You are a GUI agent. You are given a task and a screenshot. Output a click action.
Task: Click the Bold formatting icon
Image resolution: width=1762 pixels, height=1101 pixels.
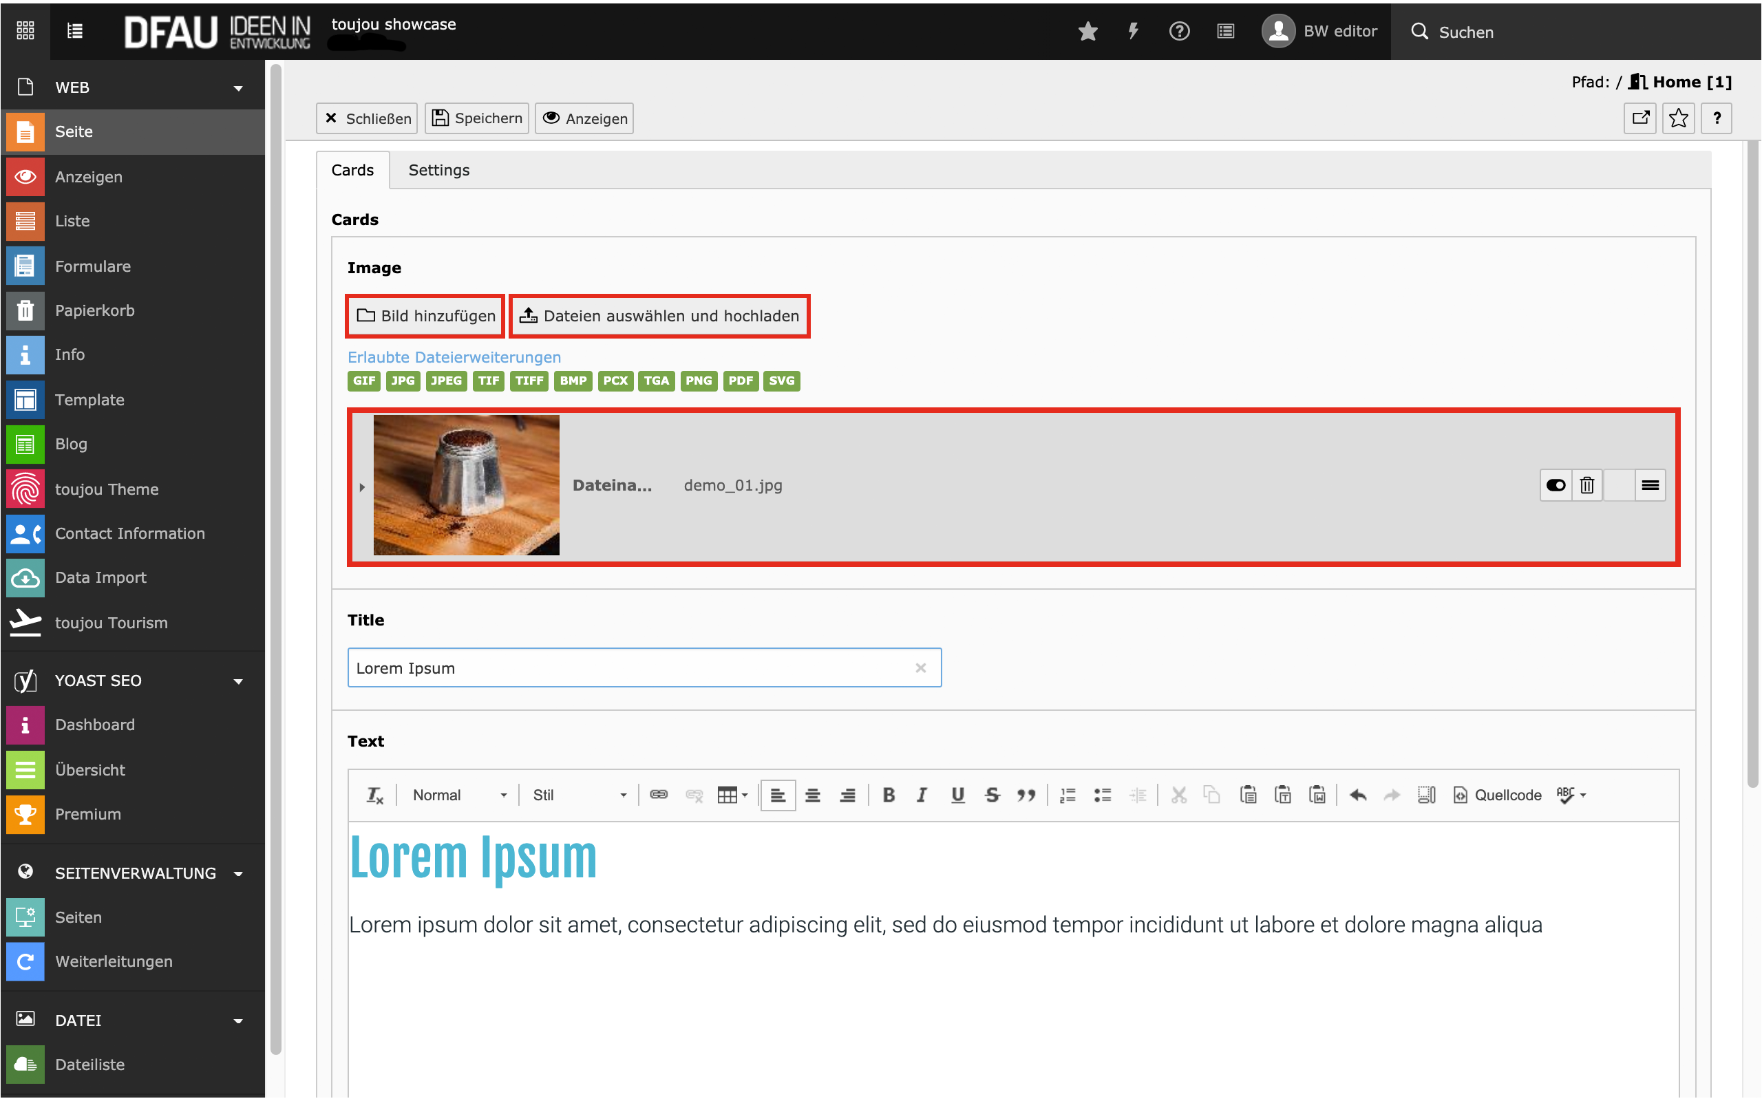[x=889, y=795]
